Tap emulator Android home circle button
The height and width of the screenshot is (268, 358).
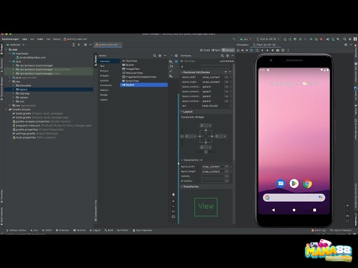[x=294, y=210]
